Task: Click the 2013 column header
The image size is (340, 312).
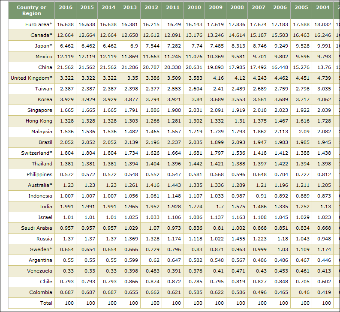Action: click(130, 8)
